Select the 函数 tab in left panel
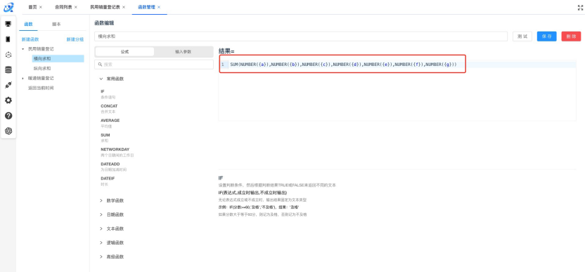 (28, 25)
